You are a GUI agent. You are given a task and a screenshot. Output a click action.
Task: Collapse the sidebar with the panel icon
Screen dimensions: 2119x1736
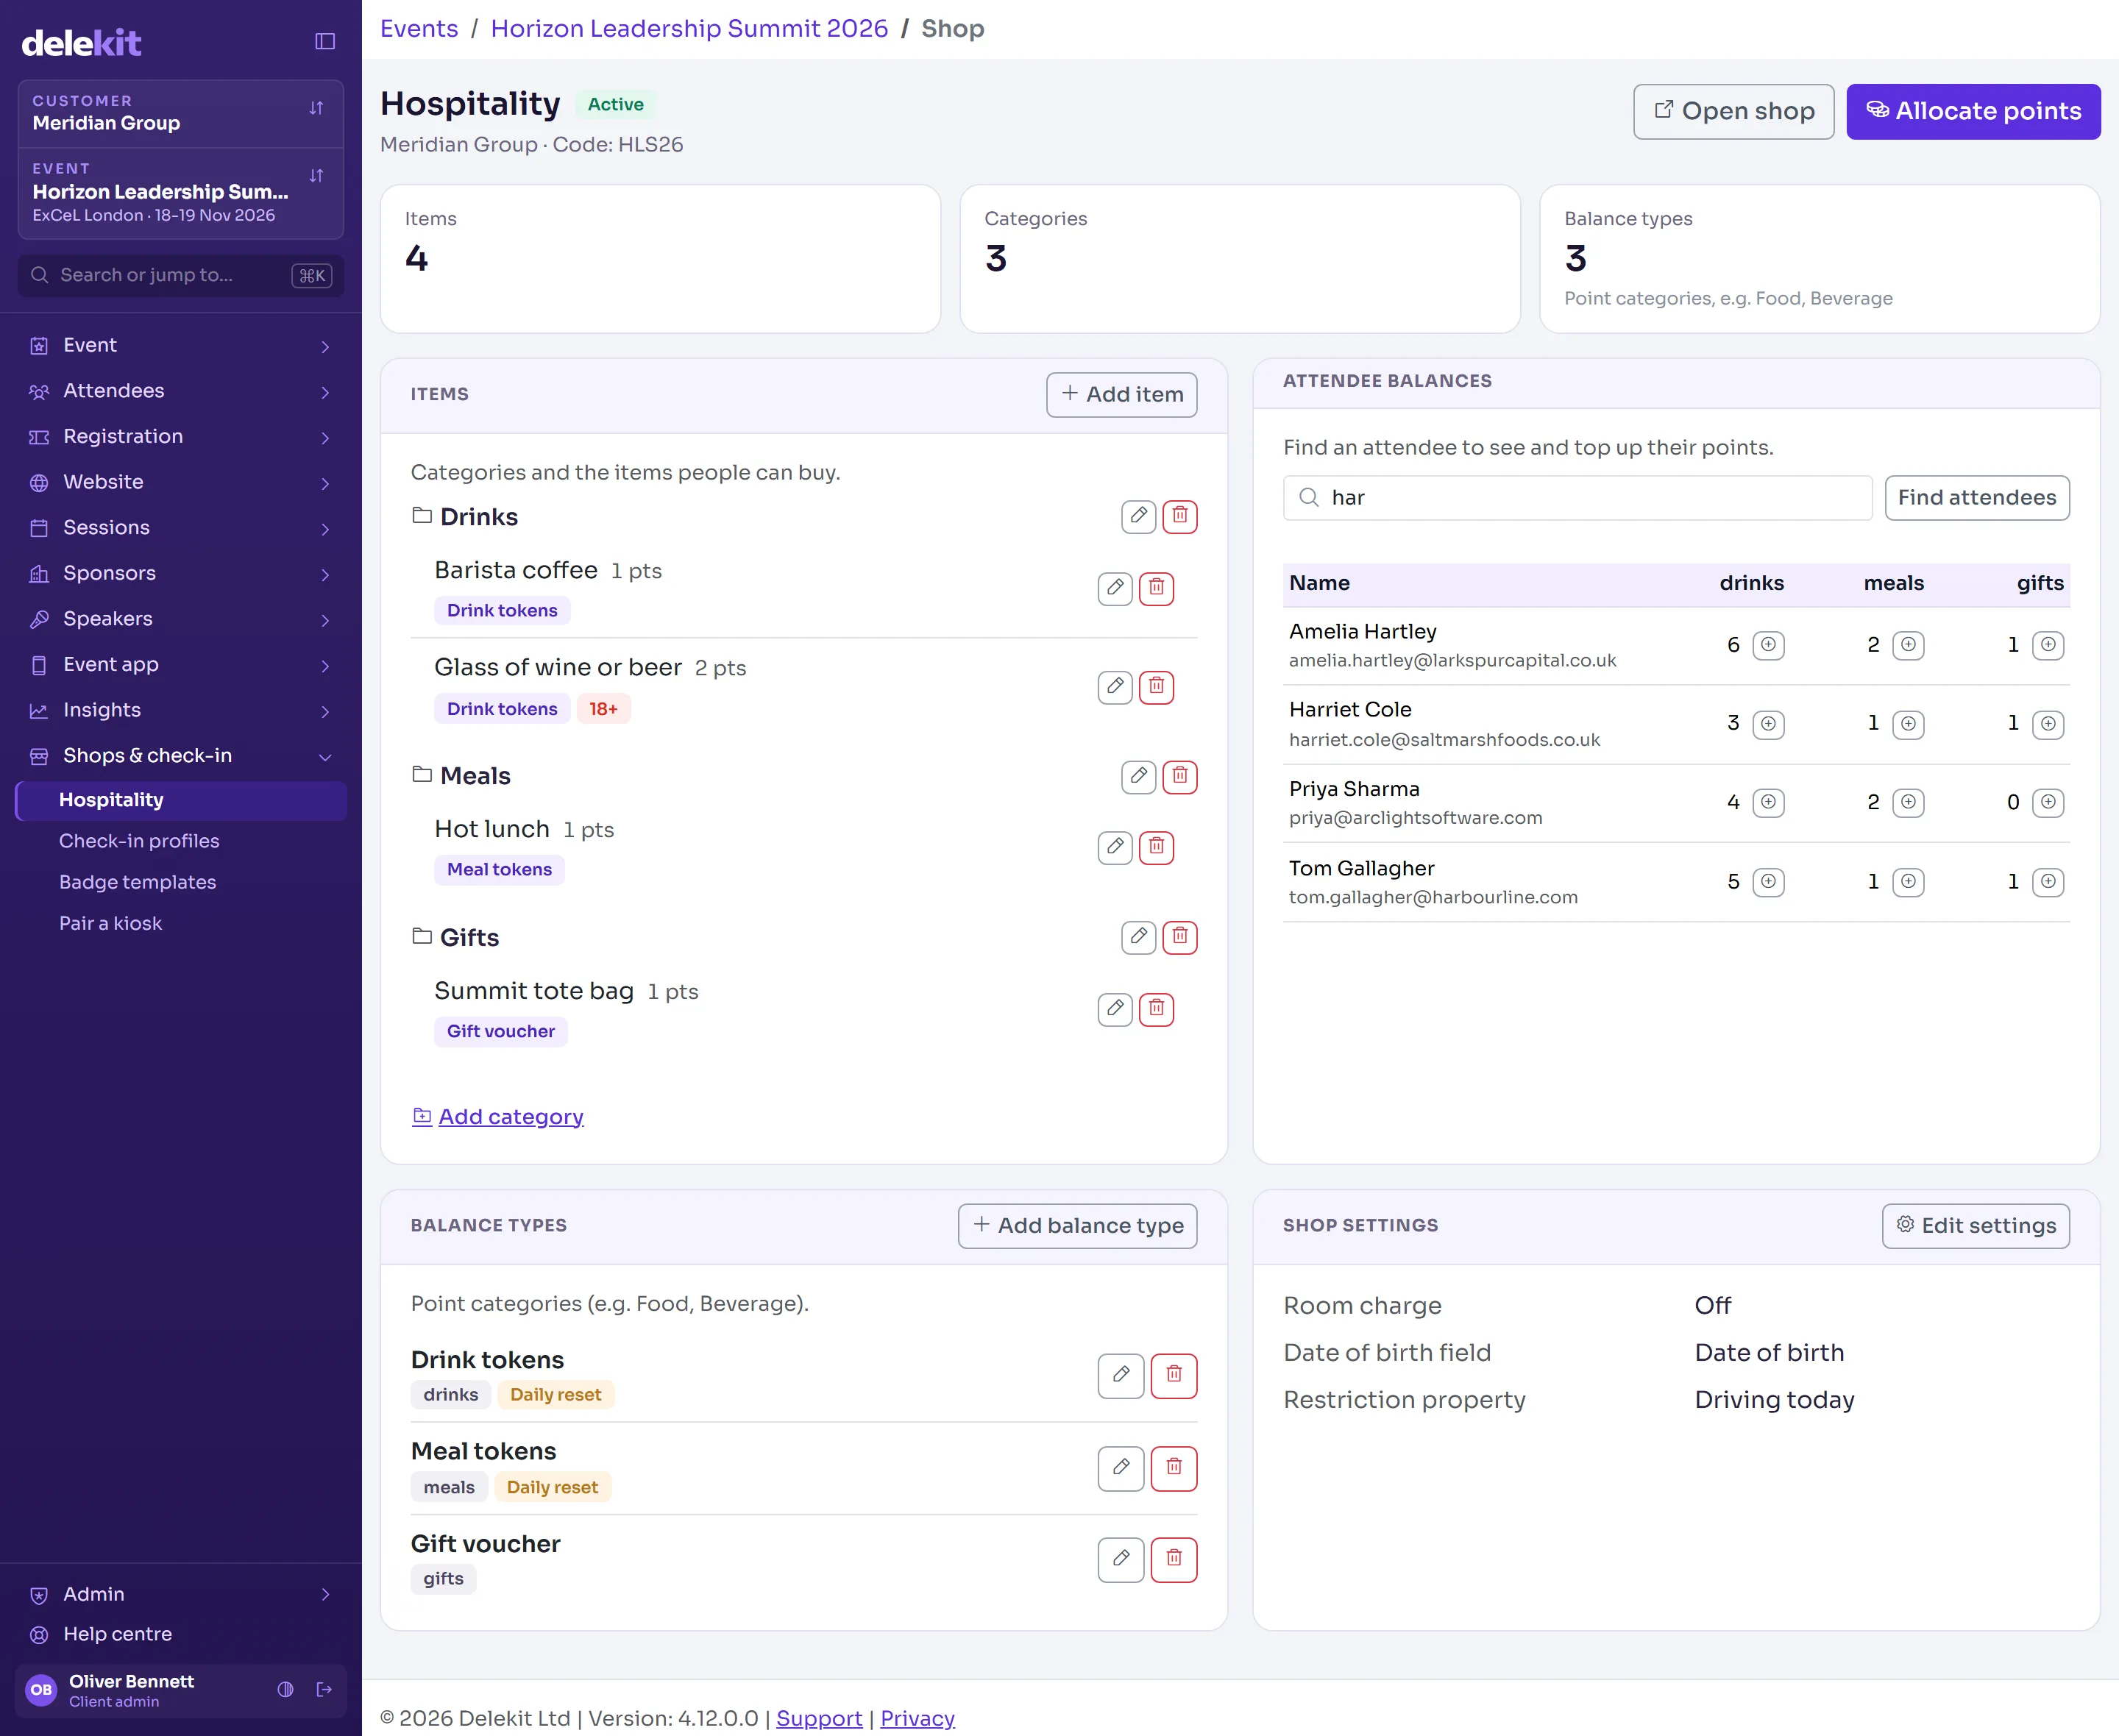click(x=325, y=41)
